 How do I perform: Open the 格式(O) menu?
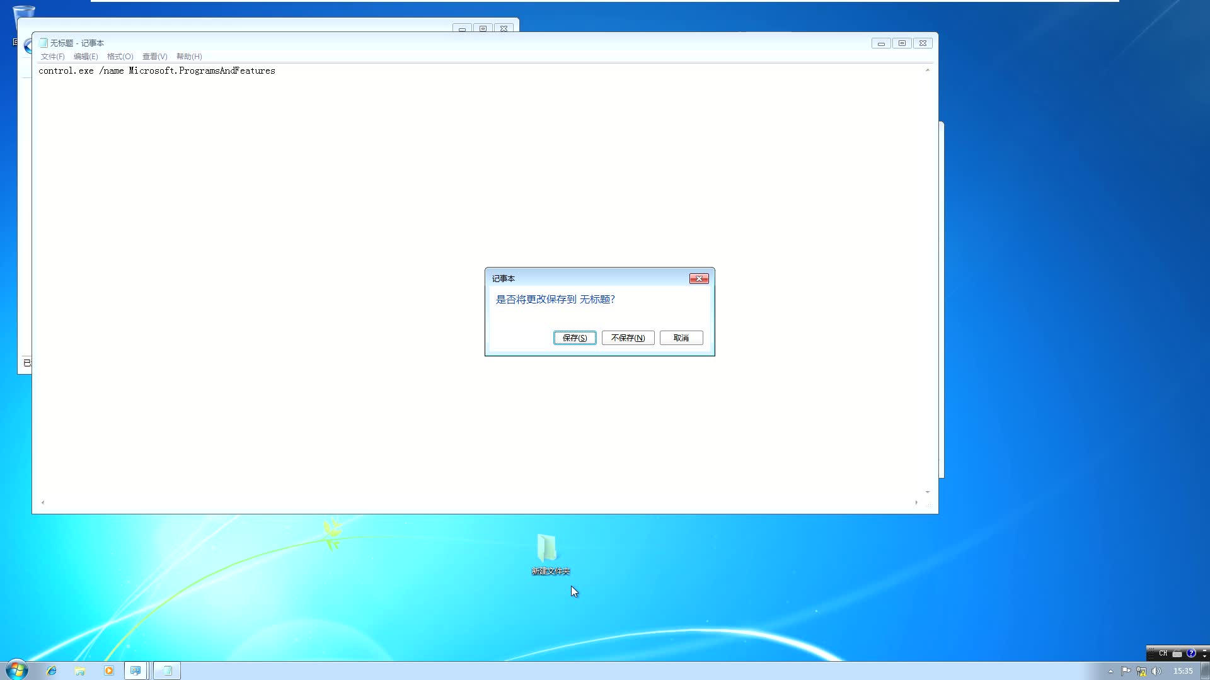120,57
